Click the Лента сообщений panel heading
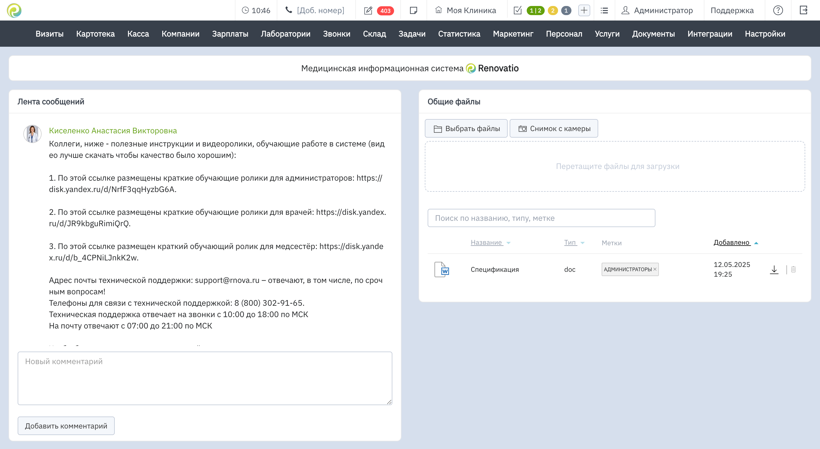The width and height of the screenshot is (820, 449). (51, 102)
